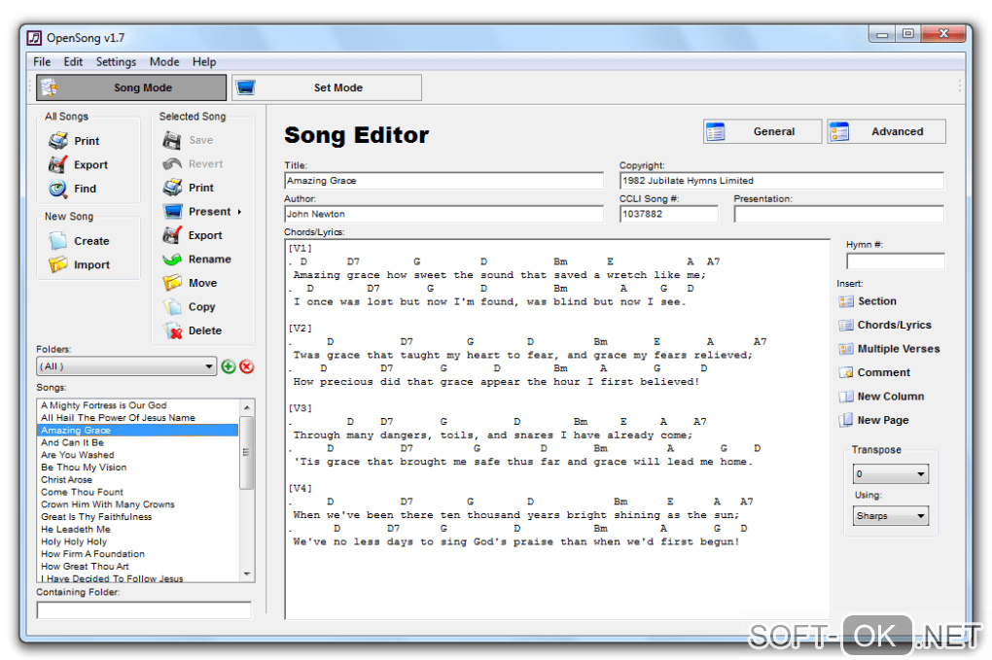The width and height of the screenshot is (992, 660).
Task: Add a new folder with green plus
Action: 229,366
